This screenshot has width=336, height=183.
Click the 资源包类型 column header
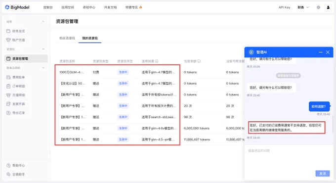pos(101,61)
